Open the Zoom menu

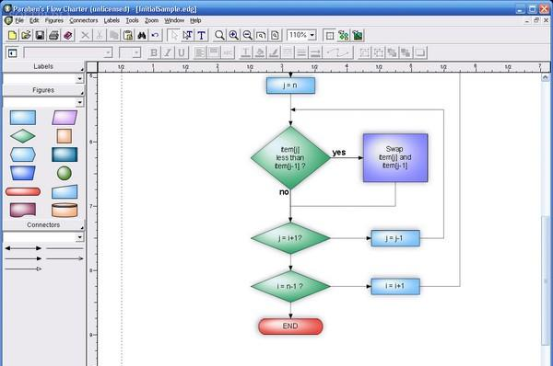click(151, 20)
